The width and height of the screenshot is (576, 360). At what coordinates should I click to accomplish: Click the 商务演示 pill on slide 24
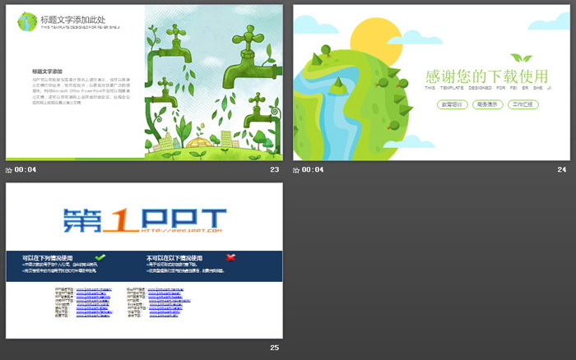pos(487,104)
